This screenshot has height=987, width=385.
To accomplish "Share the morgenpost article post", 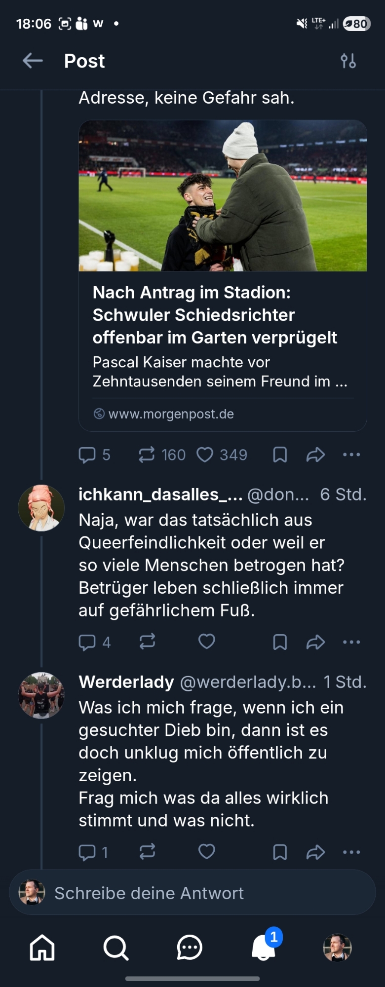I will pos(315,455).
